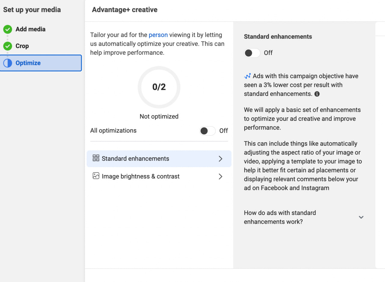Click the half-filled circle icon beside Optimize
The image size is (385, 282).
pos(8,63)
